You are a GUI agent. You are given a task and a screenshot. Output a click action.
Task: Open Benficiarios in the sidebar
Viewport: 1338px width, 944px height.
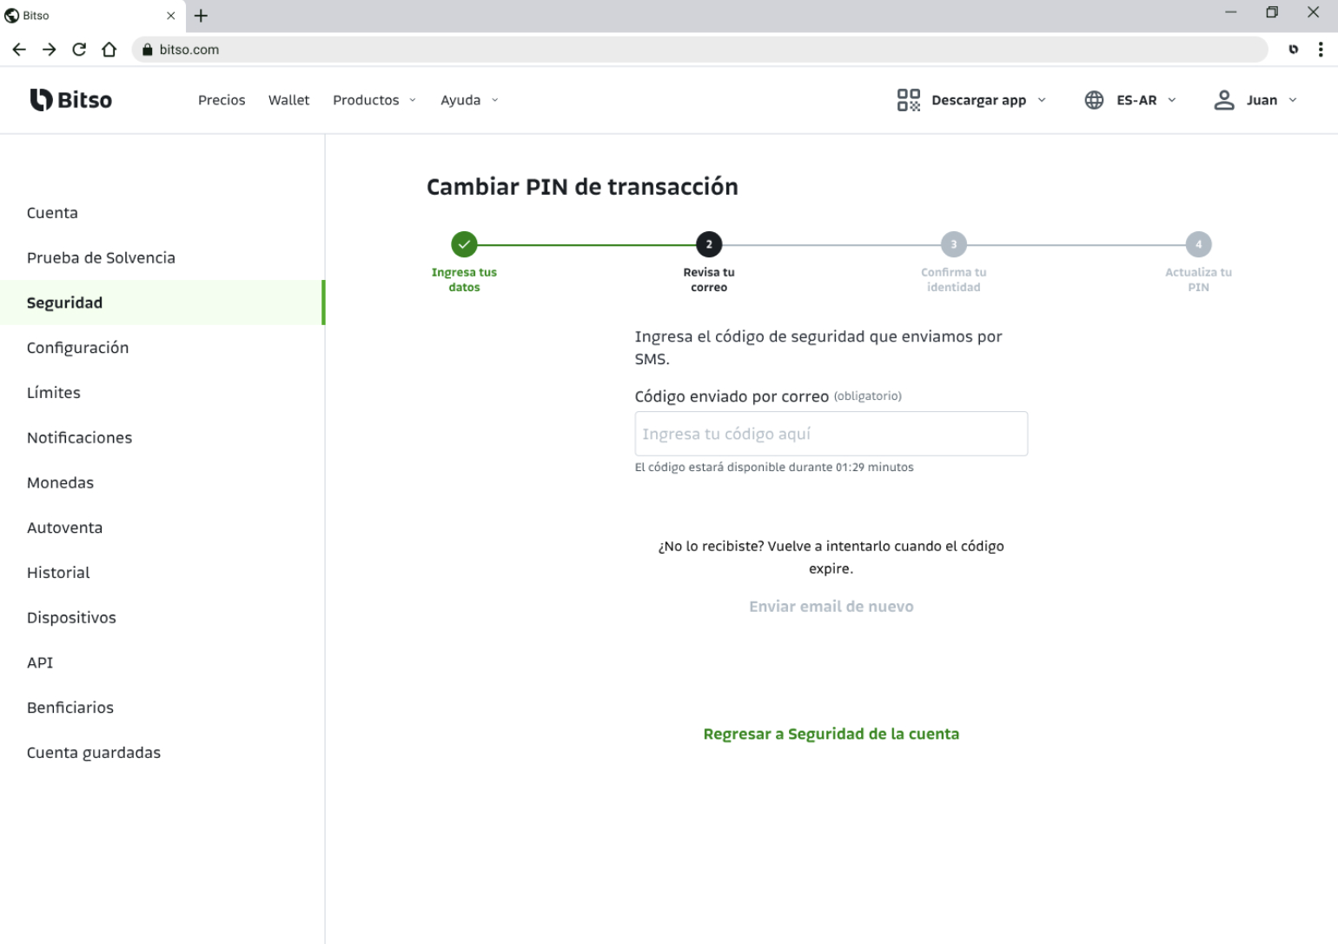pyautogui.click(x=162, y=708)
